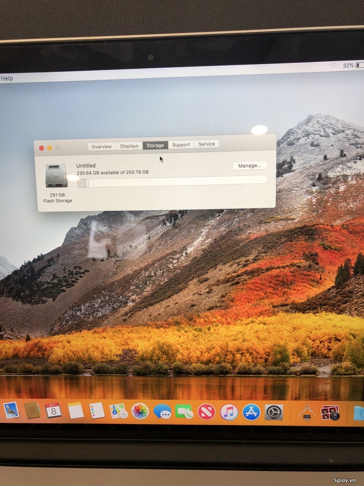364x486 pixels.
Task: Open the App Store
Action: (251, 412)
